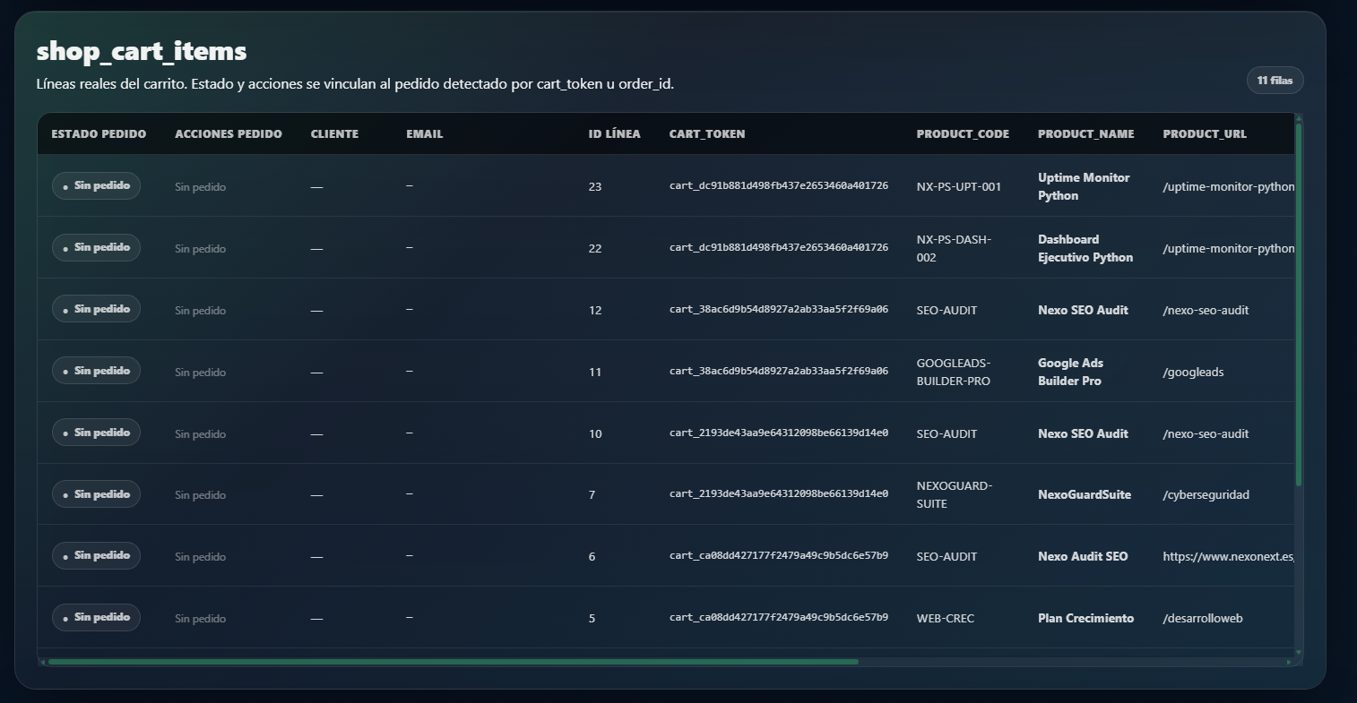The height and width of the screenshot is (703, 1357).
Task: Click ID línea value 23
Action: tap(595, 186)
